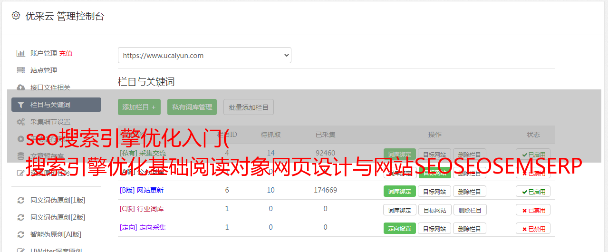Click pending count 10 in 网站更新 row
Viewport: 608px width, 252px height.
271,190
